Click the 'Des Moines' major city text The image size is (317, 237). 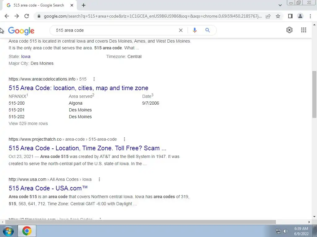[x=42, y=63]
